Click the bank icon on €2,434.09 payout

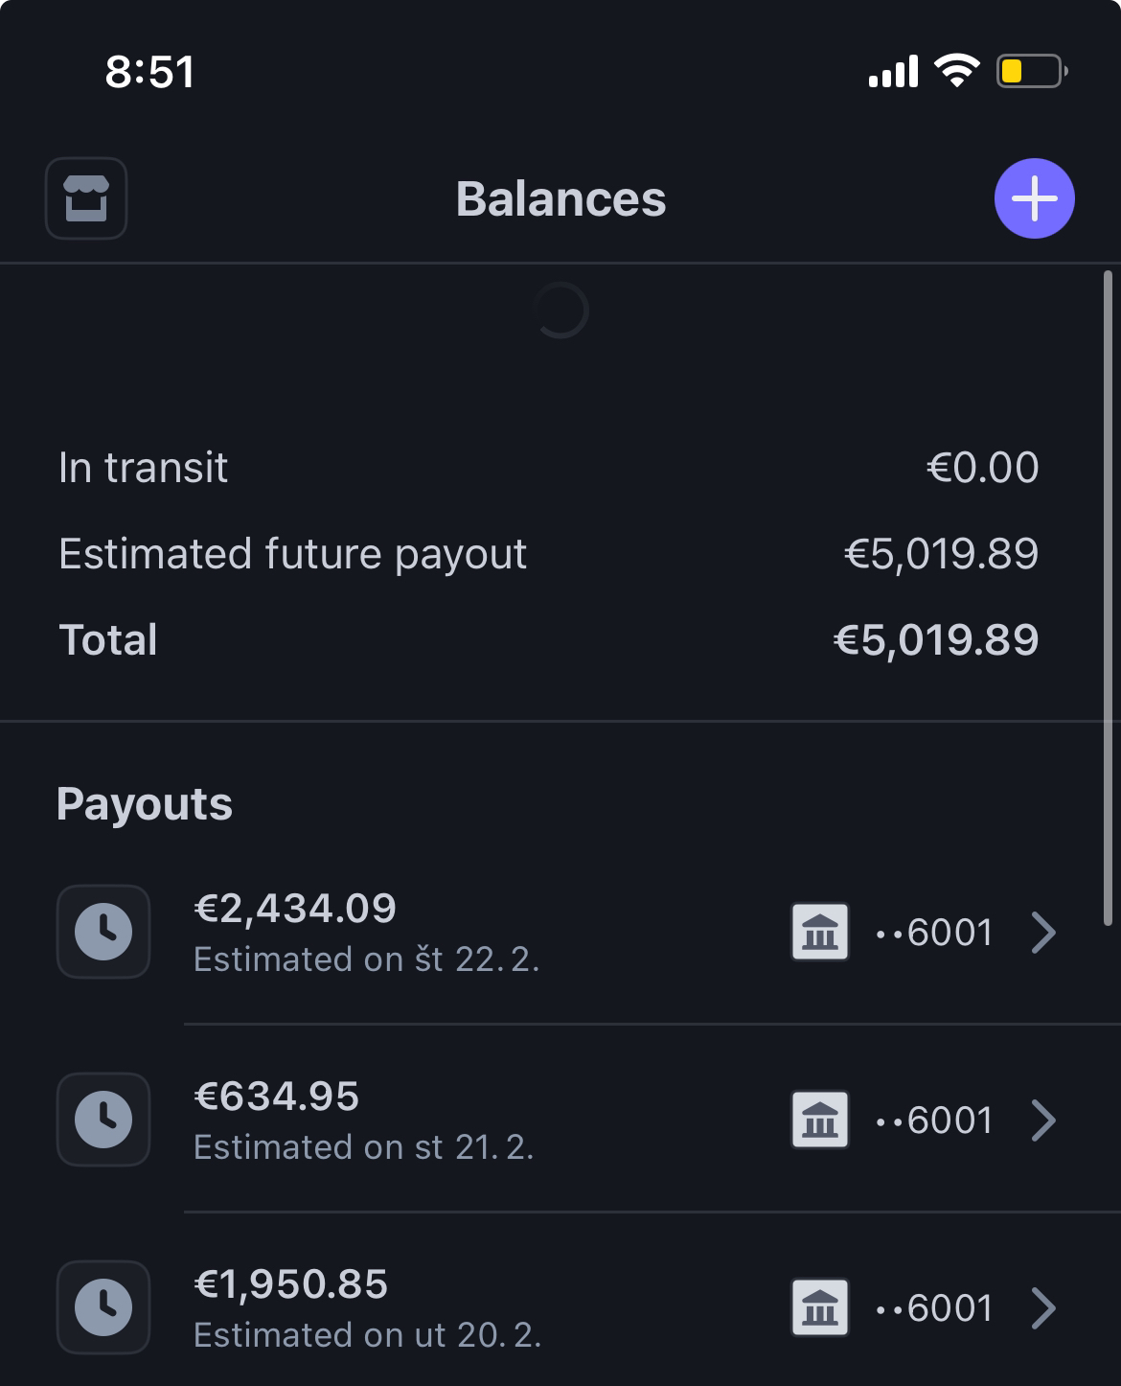[x=819, y=932]
